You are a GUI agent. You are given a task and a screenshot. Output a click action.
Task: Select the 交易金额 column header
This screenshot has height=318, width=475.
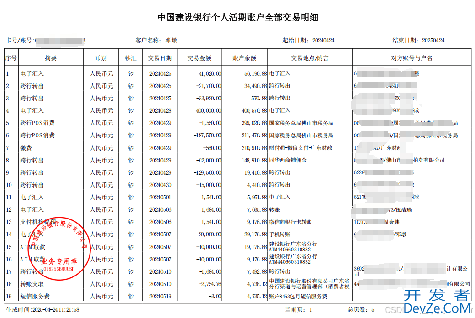click(x=199, y=58)
